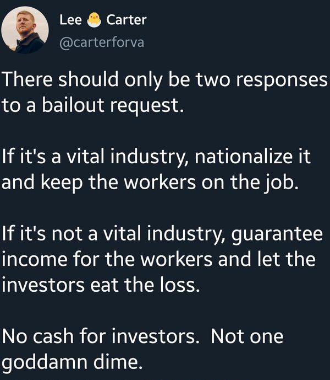This screenshot has width=330, height=380.
Task: Open the @carterforva handle link
Action: point(102,42)
